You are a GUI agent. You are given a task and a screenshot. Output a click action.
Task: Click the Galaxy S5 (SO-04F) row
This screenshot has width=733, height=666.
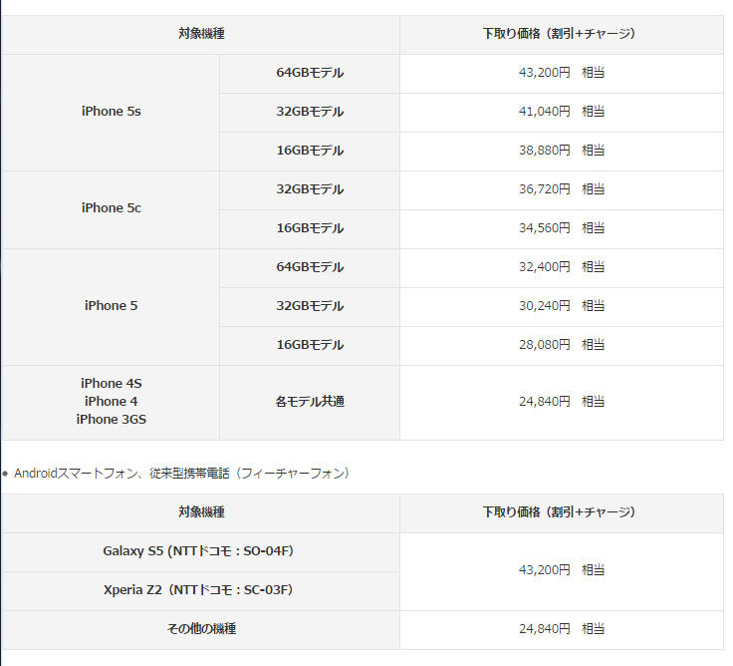[x=199, y=550]
